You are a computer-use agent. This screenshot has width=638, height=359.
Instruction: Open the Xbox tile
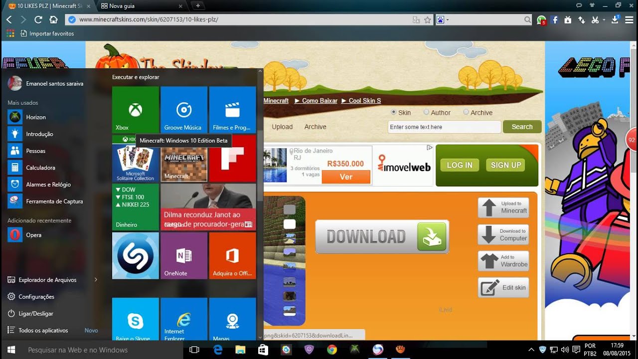click(x=136, y=110)
